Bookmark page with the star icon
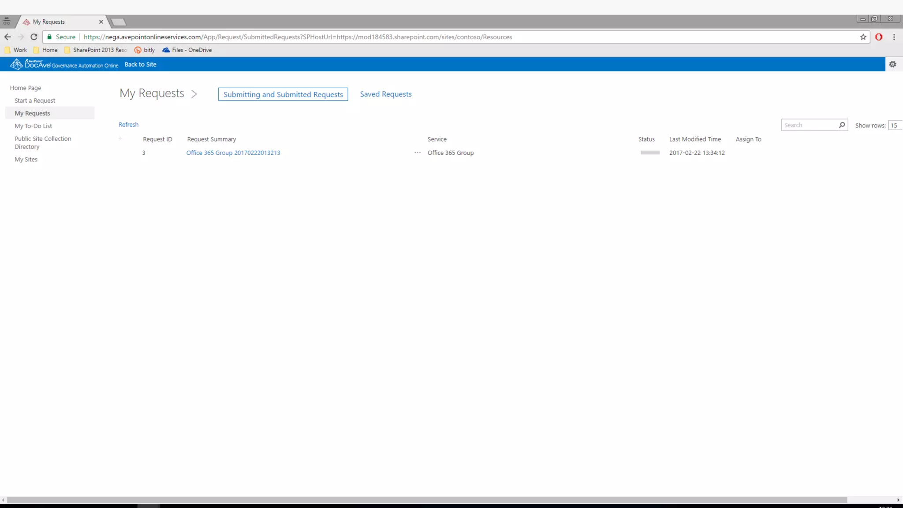The image size is (903, 508). [x=863, y=37]
